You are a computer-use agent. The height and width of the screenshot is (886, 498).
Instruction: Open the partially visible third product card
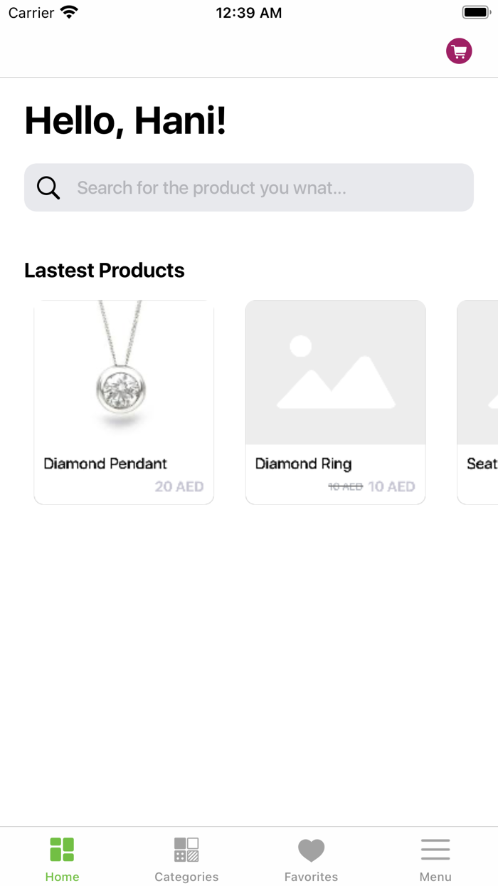[x=479, y=402]
